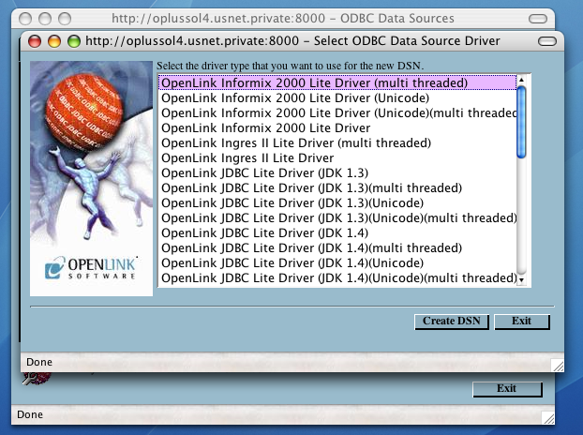Image resolution: width=583 pixels, height=435 pixels.
Task: Click the OpenLink Software logo image
Action: [x=91, y=178]
